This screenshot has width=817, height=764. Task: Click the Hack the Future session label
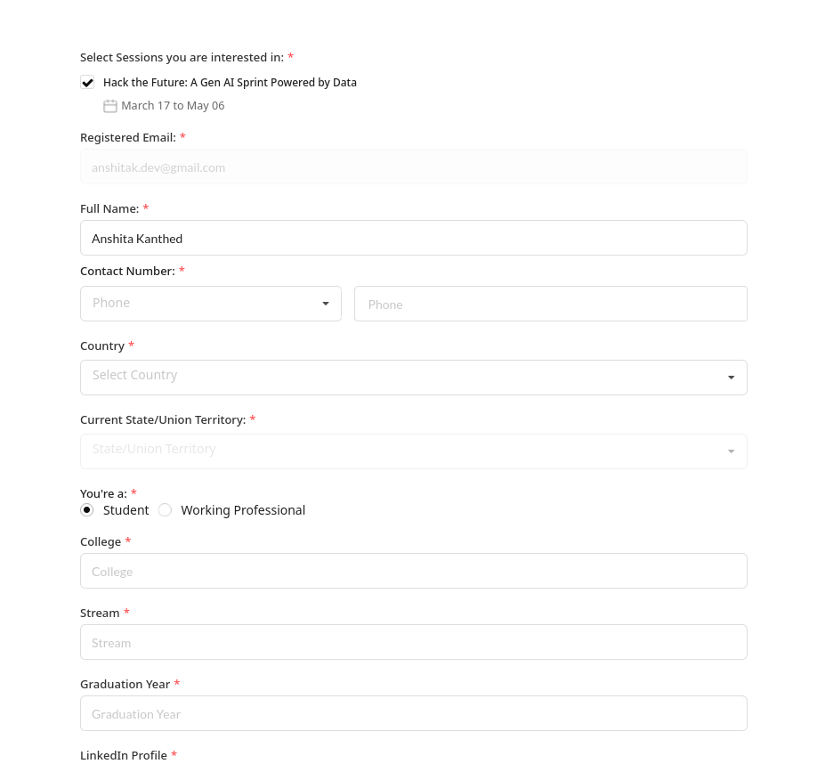tap(230, 82)
